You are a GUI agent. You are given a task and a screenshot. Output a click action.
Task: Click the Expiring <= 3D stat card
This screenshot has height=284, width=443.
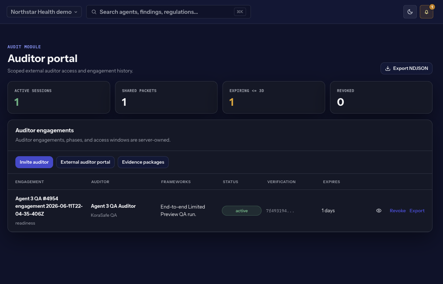point(274,98)
